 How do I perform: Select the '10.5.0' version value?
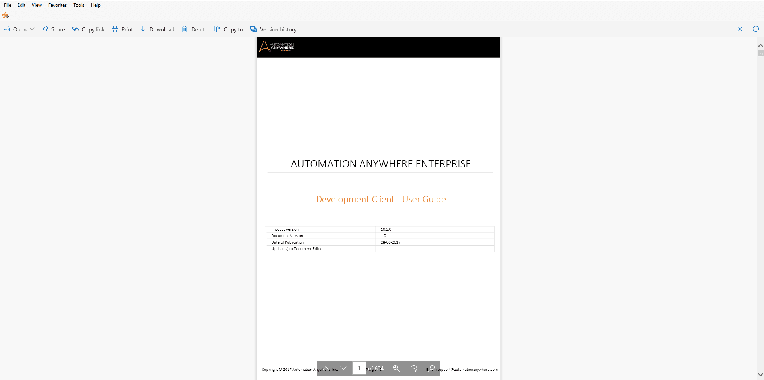tap(386, 229)
